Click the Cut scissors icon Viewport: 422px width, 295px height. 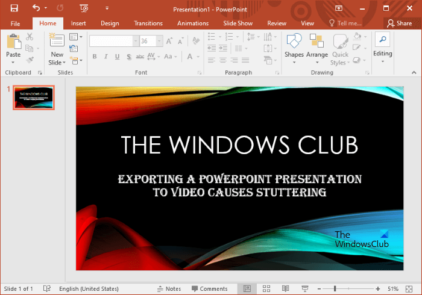[x=30, y=37]
